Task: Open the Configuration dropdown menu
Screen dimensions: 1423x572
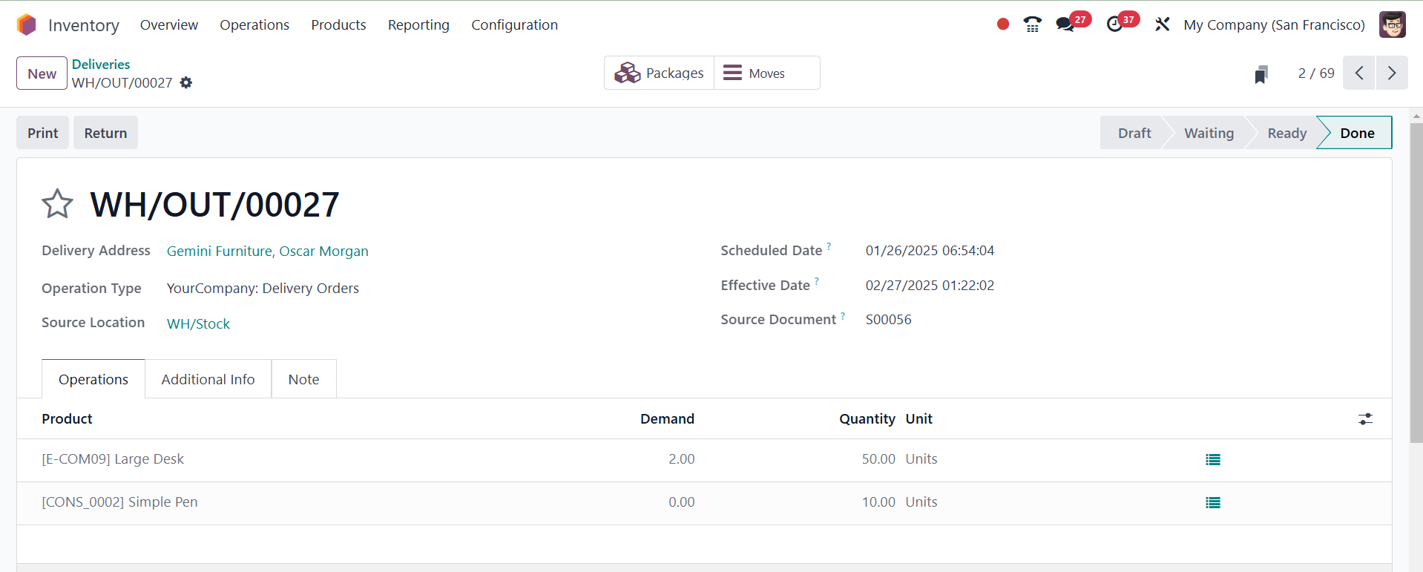Action: [514, 24]
